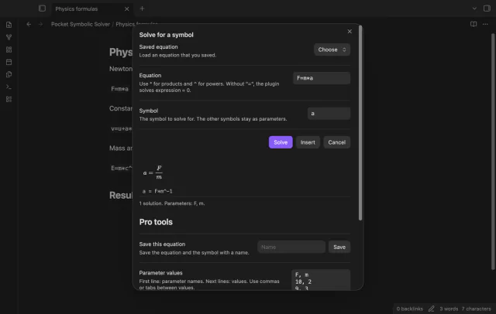The height and width of the screenshot is (314, 496).
Task: Click the Pro tools heading
Action: point(156,222)
